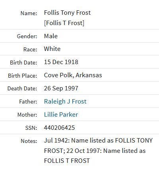
Task: Open the Lillie Parker mother link
Action: tap(61, 115)
